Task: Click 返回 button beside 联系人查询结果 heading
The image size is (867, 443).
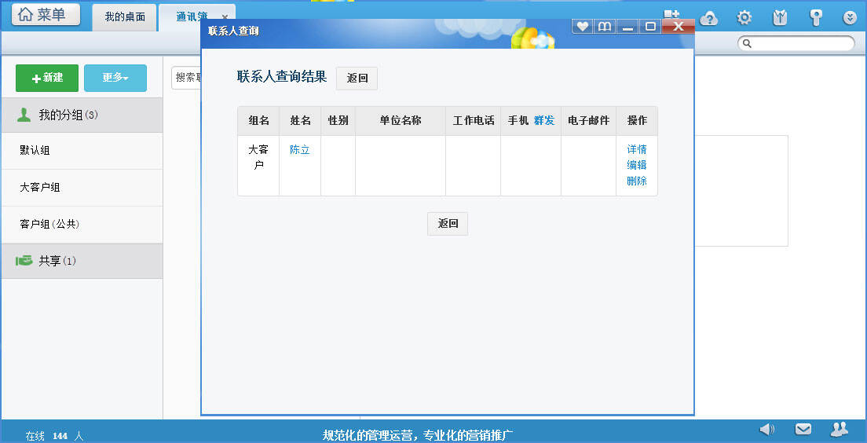Action: 357,78
